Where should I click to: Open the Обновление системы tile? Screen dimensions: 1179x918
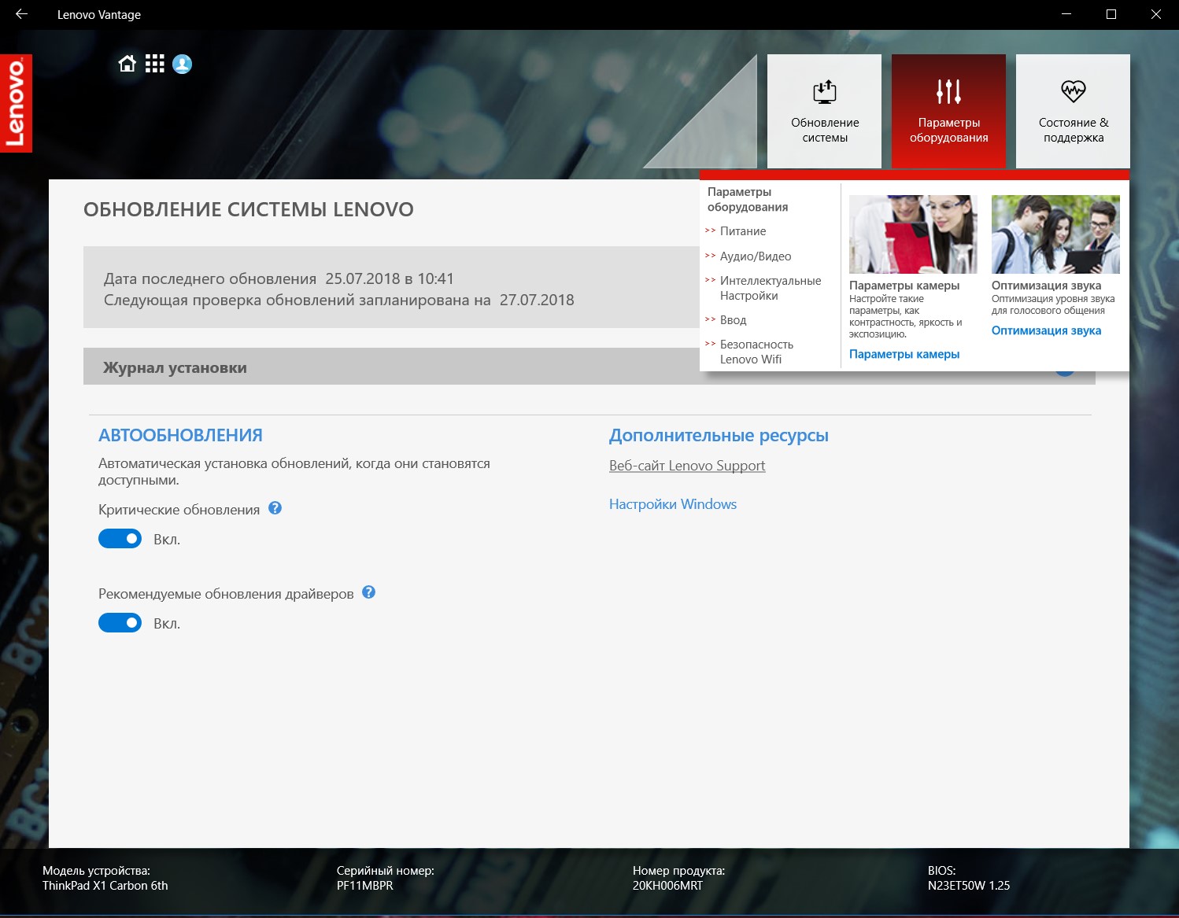(824, 111)
